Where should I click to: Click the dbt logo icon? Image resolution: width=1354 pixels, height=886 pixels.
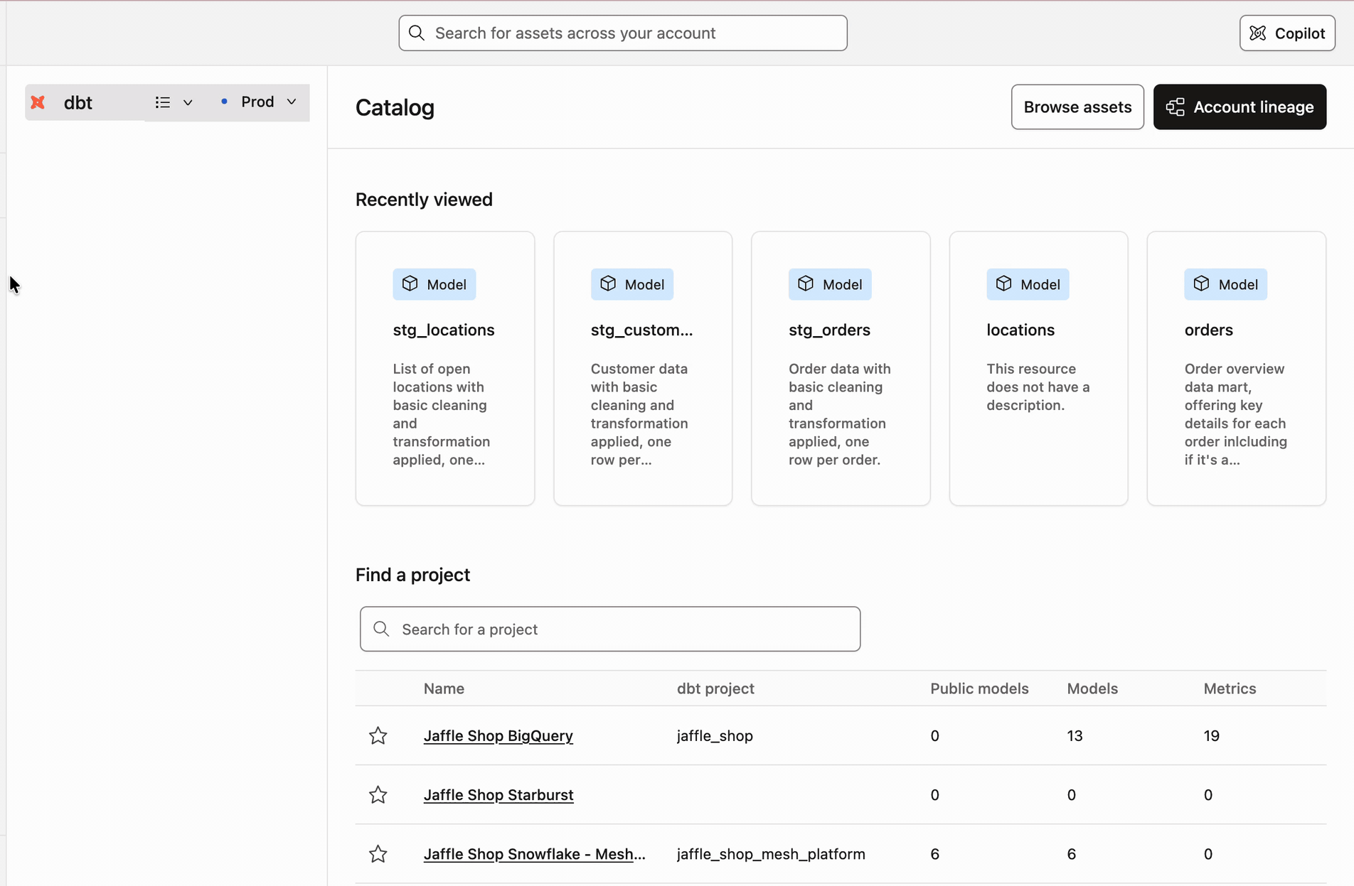tap(38, 102)
